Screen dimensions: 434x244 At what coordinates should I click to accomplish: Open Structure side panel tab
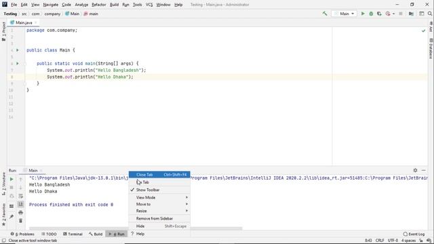coord(3,184)
